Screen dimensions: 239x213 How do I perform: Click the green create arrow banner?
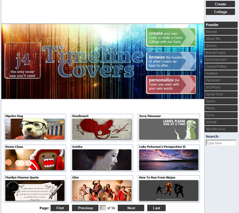[x=171, y=37]
